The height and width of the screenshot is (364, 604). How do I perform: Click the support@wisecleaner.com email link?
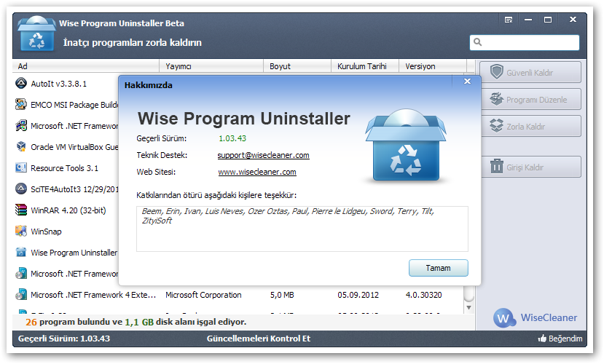263,156
